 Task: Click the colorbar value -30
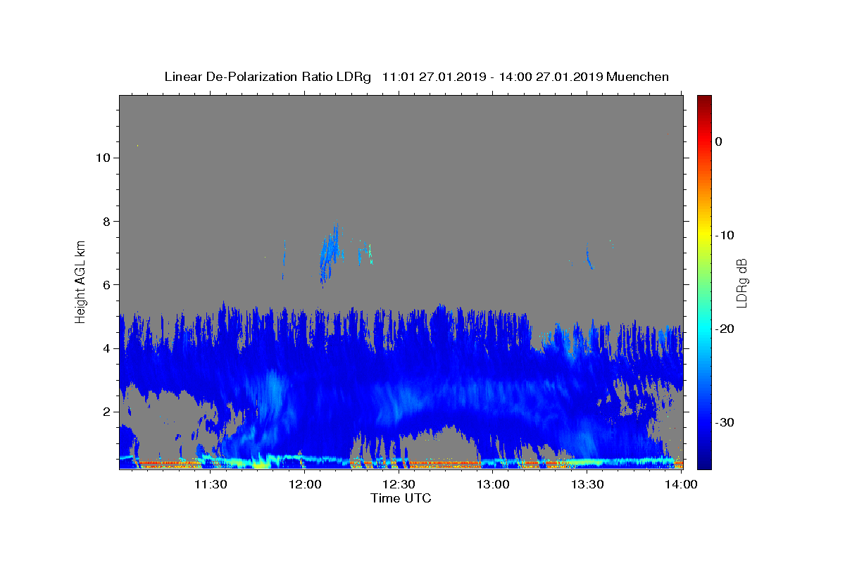[x=725, y=422]
